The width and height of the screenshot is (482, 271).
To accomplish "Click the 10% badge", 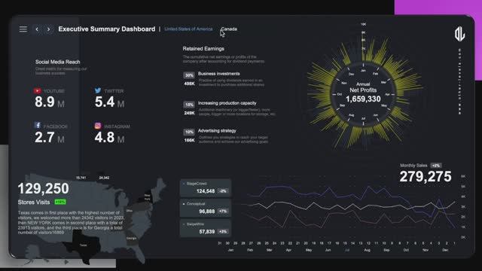I will [189, 132].
